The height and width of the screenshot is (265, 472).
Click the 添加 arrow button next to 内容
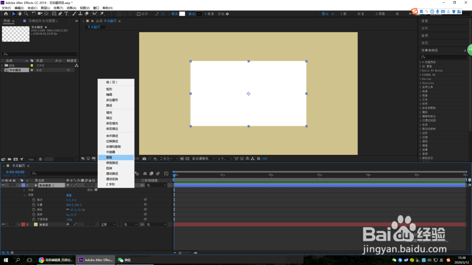(x=96, y=190)
